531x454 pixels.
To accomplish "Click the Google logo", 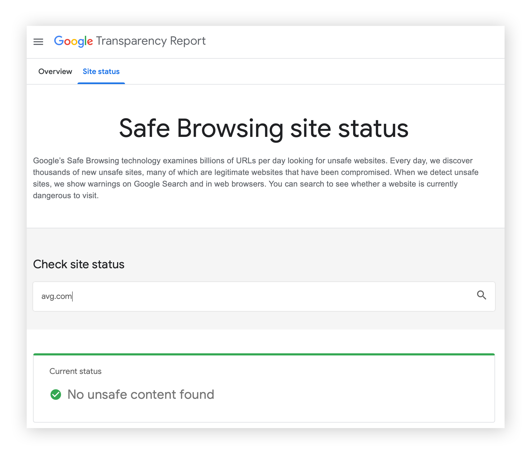I will 73,41.
